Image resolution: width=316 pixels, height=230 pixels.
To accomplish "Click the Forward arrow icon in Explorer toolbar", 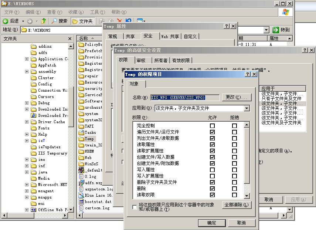I will point(30,21).
